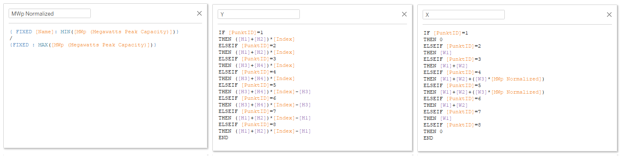Click IF [PunktID]=1 in Y dialog
This screenshot has height=156, width=621.
pyautogui.click(x=241, y=32)
